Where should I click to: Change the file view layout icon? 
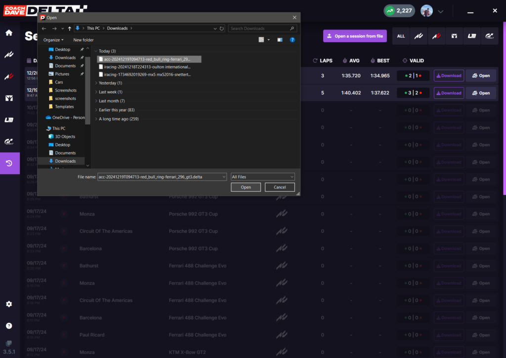pyautogui.click(x=261, y=40)
